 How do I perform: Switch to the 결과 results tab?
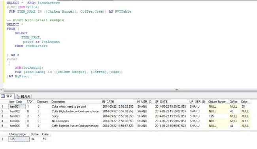coord(7,96)
